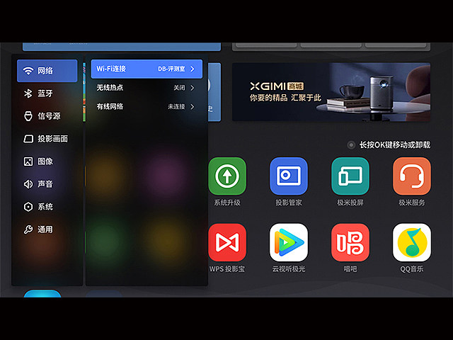453x340 pixels.
Task: Click the hexagon icon beside 系统
Action: [28, 207]
